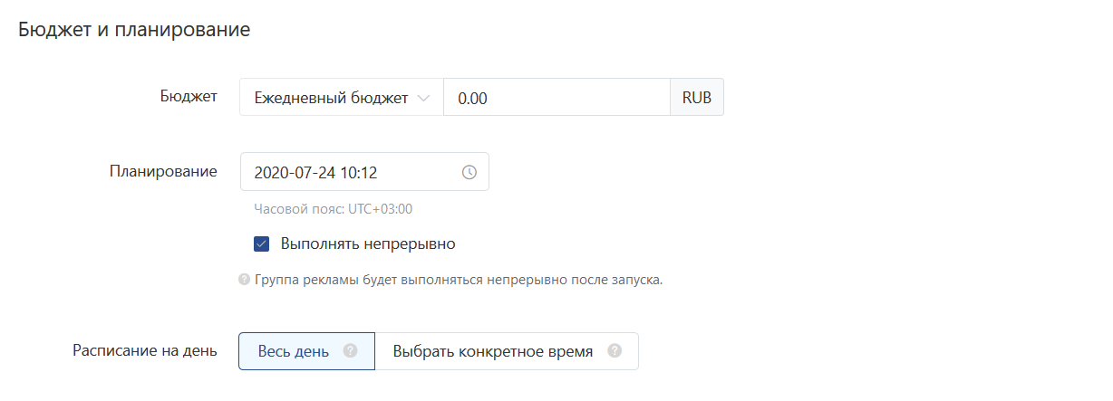The height and width of the screenshot is (401, 1113).
Task: Click the Часовой пояс UTC+03:00 text
Action: pyautogui.click(x=334, y=209)
